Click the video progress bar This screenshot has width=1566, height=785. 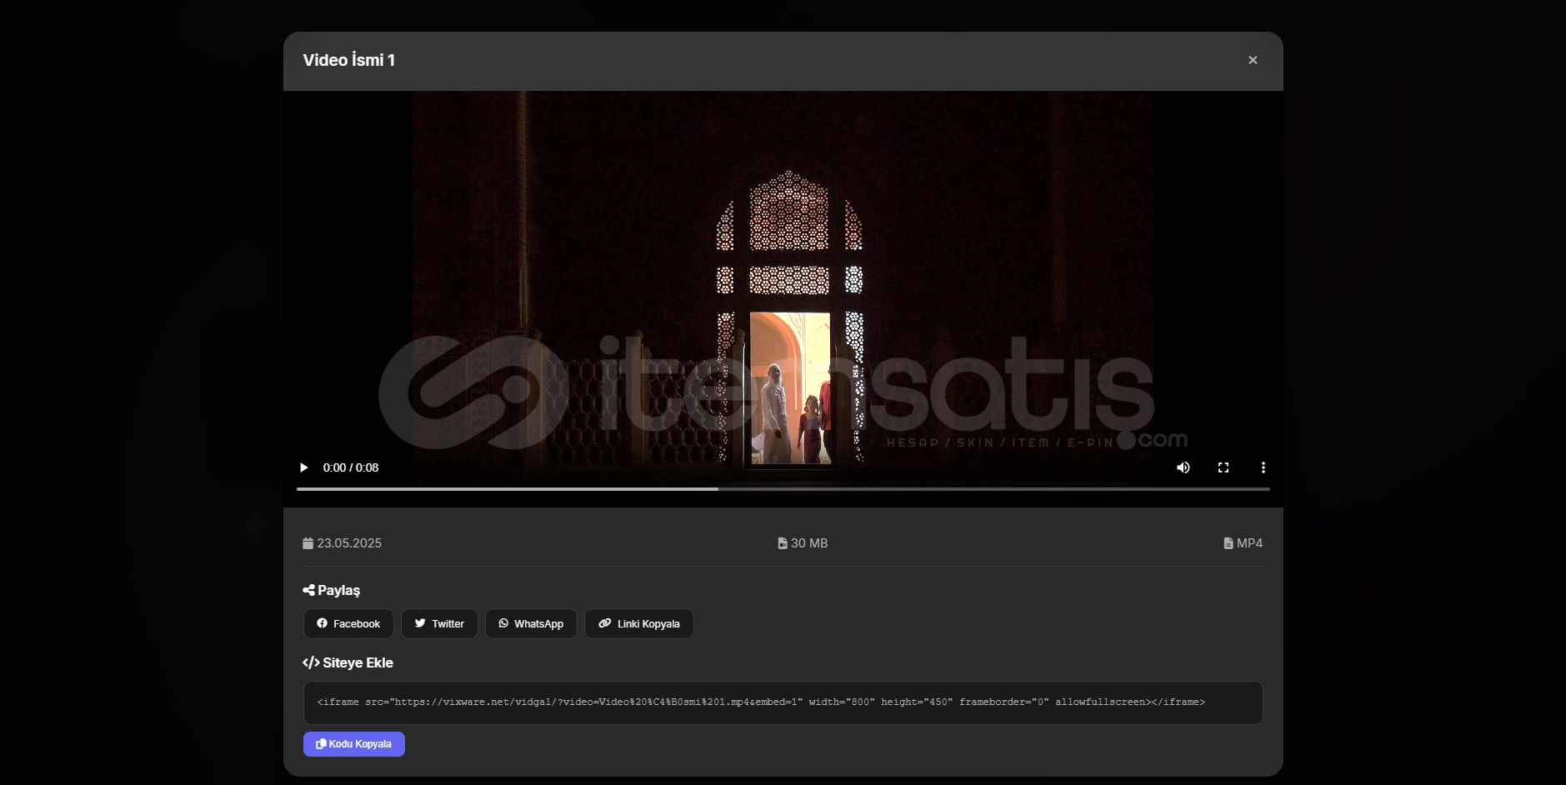pos(783,489)
